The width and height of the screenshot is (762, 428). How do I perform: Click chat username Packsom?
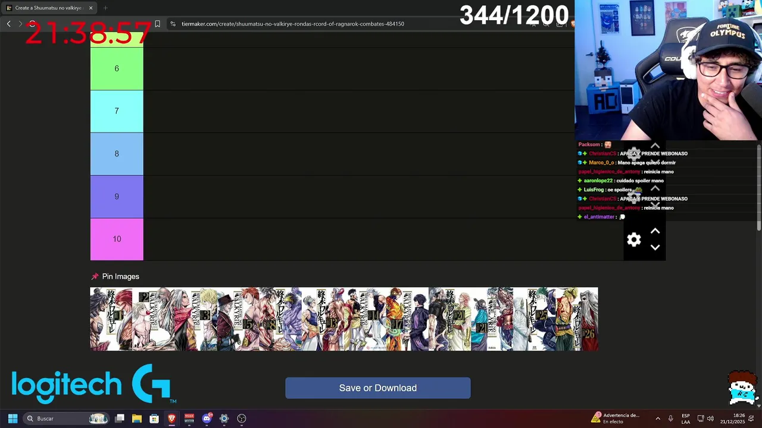point(589,144)
